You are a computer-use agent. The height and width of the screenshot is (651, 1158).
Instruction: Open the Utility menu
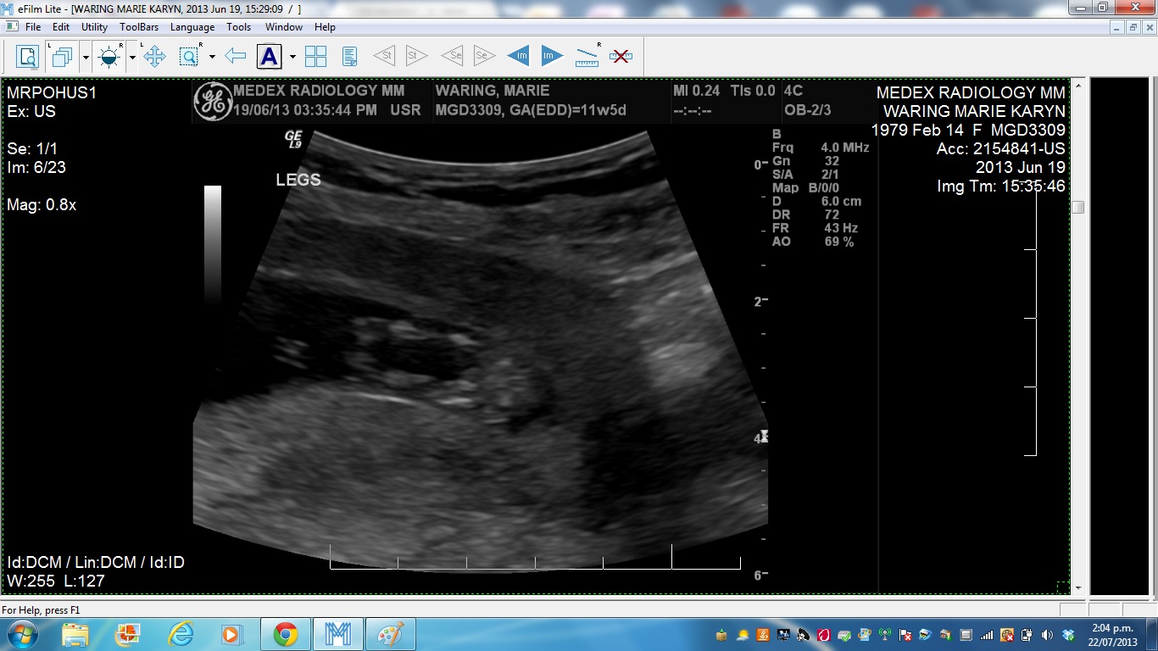click(94, 27)
